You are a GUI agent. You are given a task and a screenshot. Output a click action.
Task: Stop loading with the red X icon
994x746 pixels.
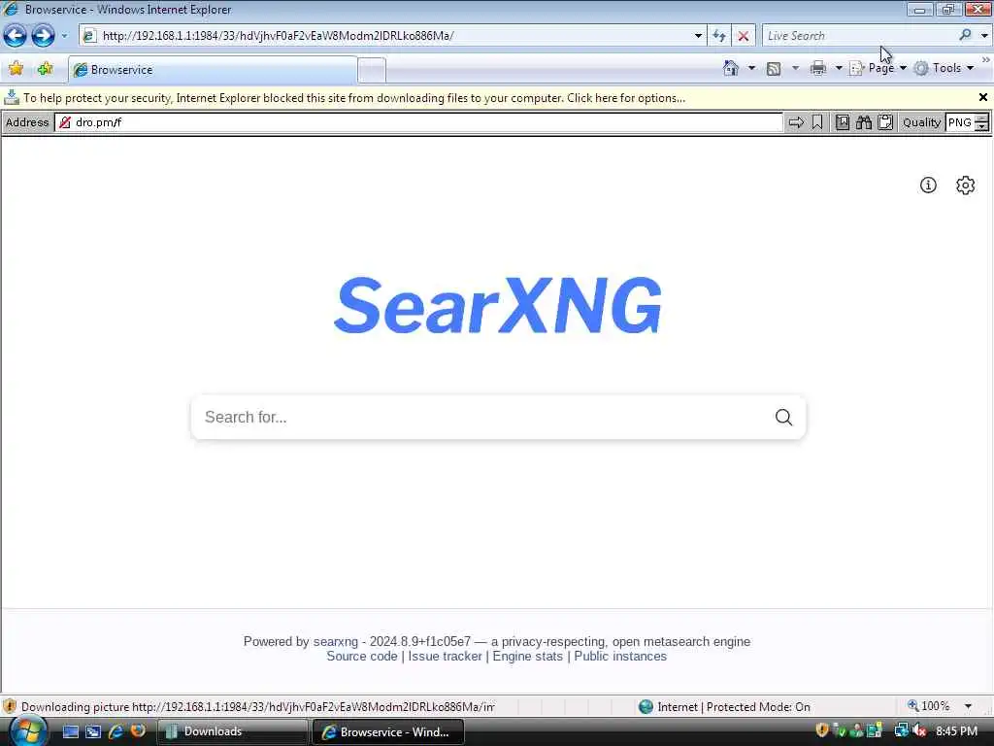click(744, 36)
